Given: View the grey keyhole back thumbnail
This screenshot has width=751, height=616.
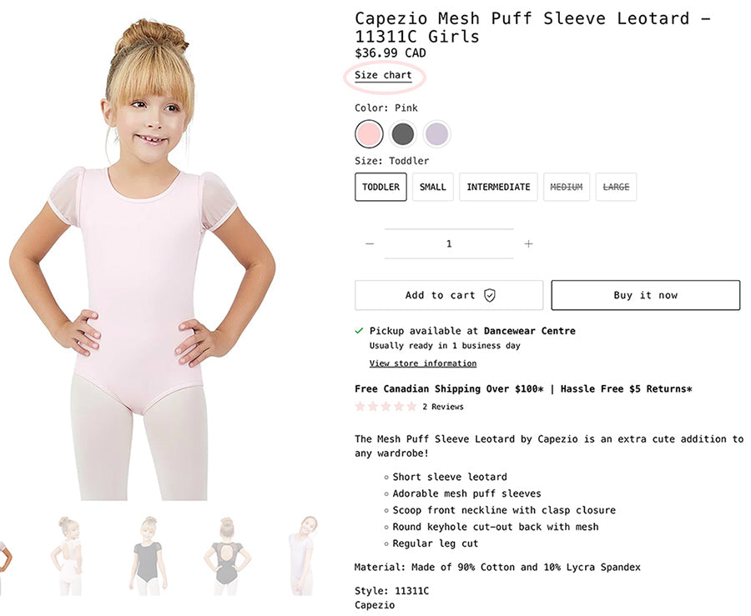Looking at the screenshot, I should (x=227, y=556).
